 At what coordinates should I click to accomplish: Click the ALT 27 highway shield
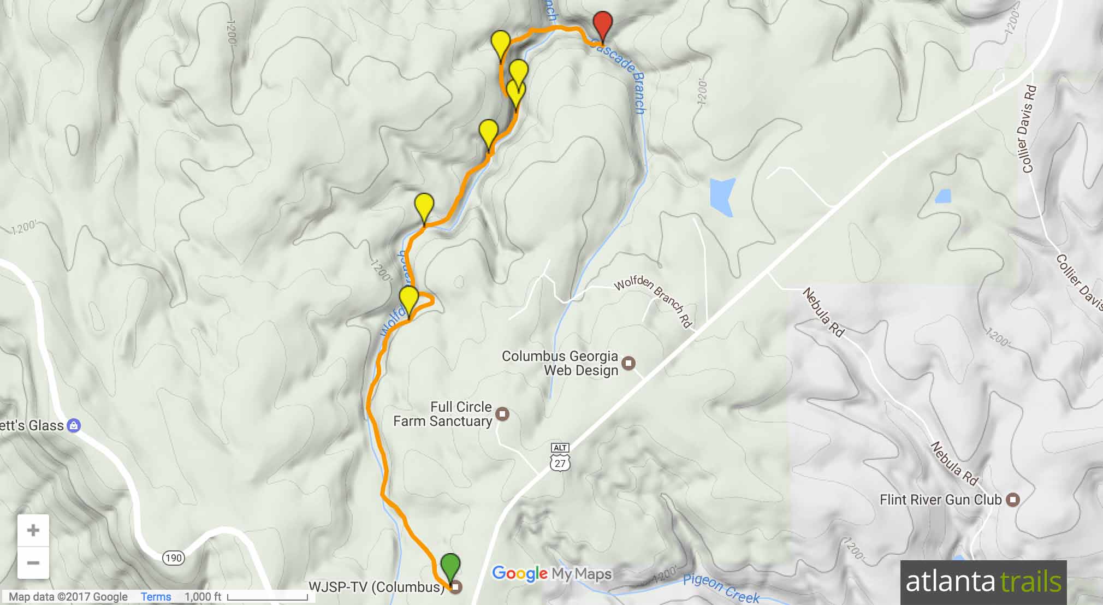(560, 458)
